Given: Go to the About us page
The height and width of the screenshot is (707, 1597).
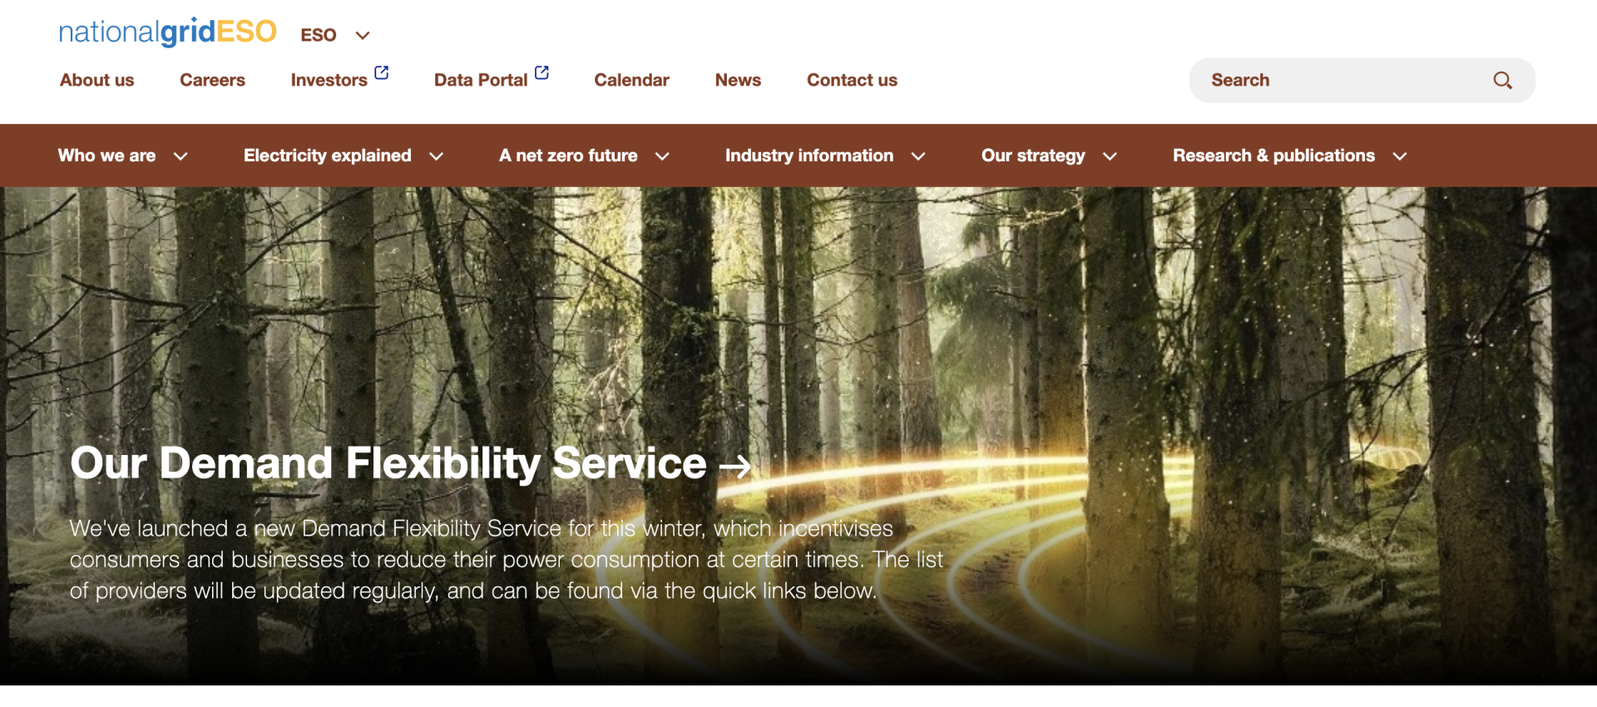Looking at the screenshot, I should 96,81.
